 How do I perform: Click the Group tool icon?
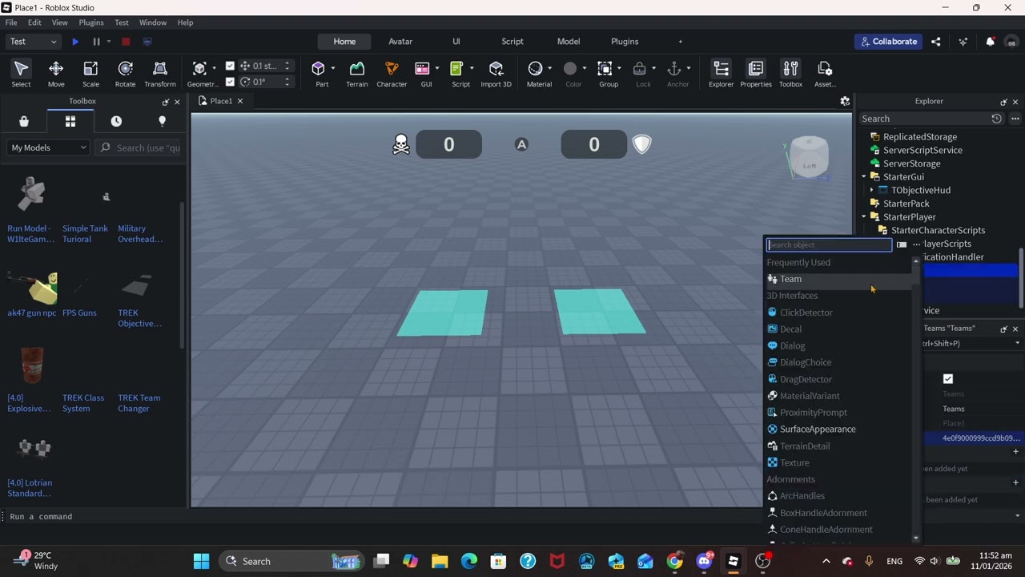point(605,69)
